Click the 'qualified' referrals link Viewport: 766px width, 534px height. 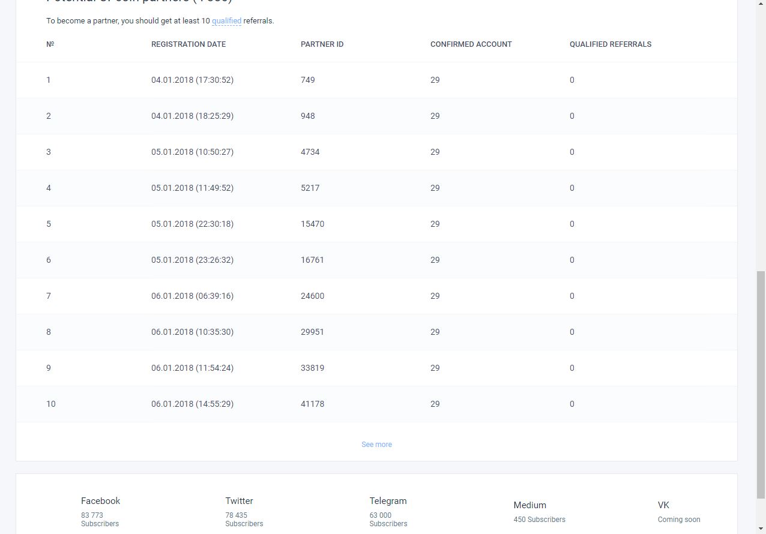tap(226, 21)
